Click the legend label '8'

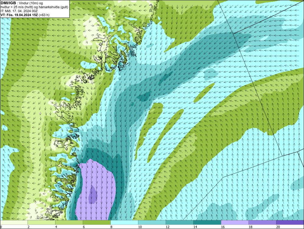pos(111,227)
